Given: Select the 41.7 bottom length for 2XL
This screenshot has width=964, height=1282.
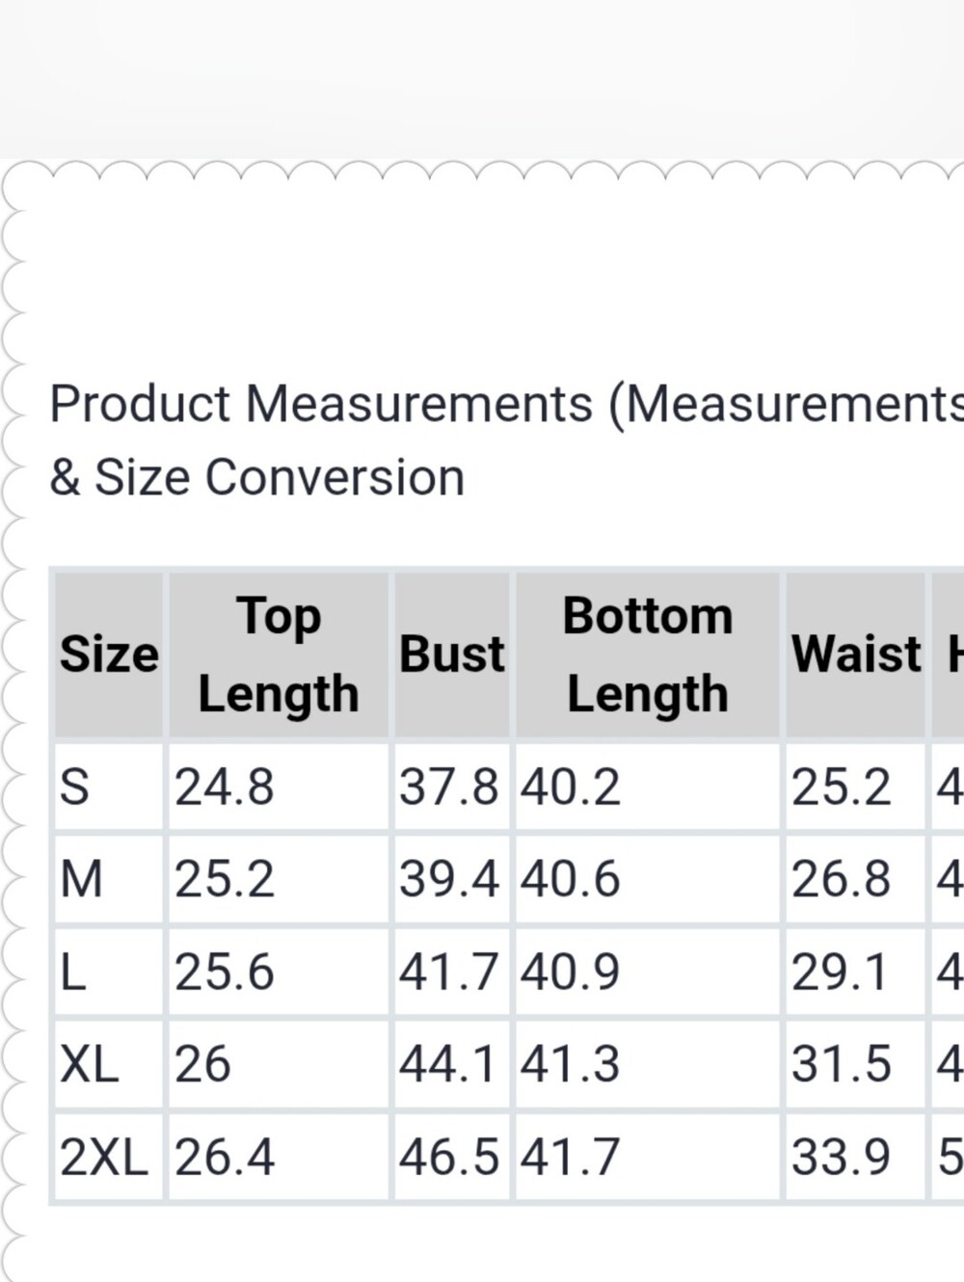Looking at the screenshot, I should pos(648,1157).
